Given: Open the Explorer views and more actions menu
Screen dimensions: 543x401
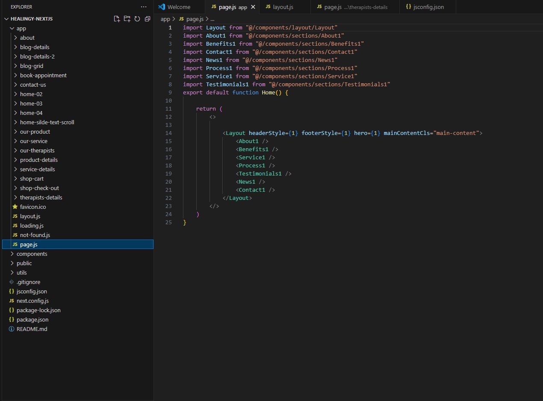Looking at the screenshot, I should [x=144, y=7].
